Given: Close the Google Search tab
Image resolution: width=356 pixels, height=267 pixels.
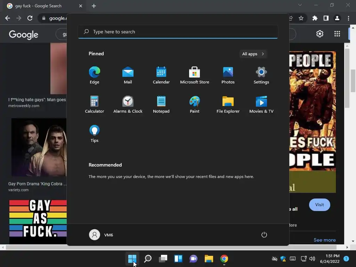Looking at the screenshot, I should 81,6.
